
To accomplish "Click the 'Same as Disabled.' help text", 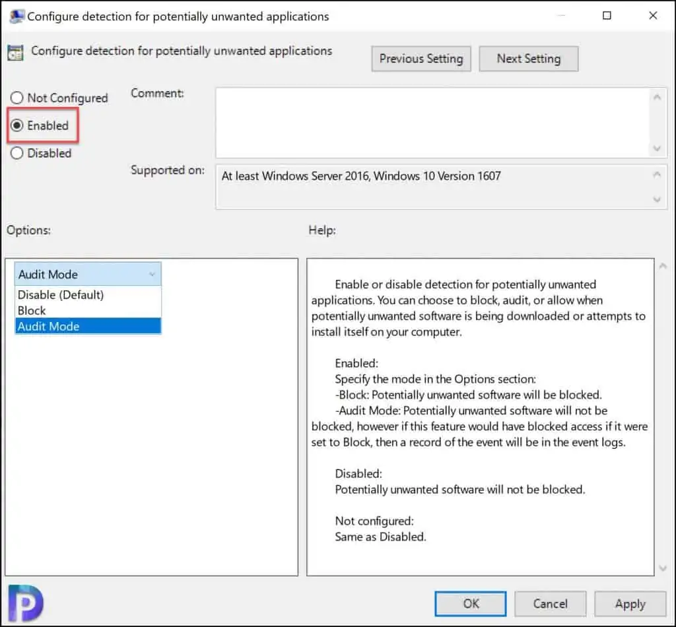I will (x=381, y=537).
